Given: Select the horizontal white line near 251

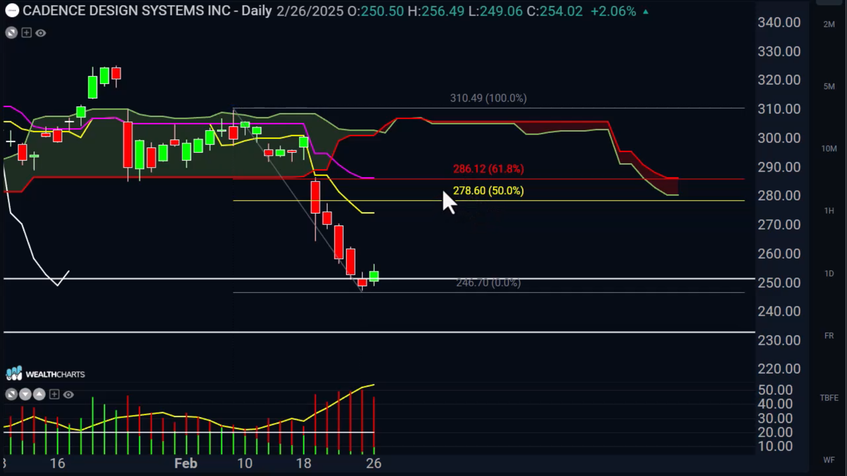Looking at the screenshot, I should tap(379, 279).
